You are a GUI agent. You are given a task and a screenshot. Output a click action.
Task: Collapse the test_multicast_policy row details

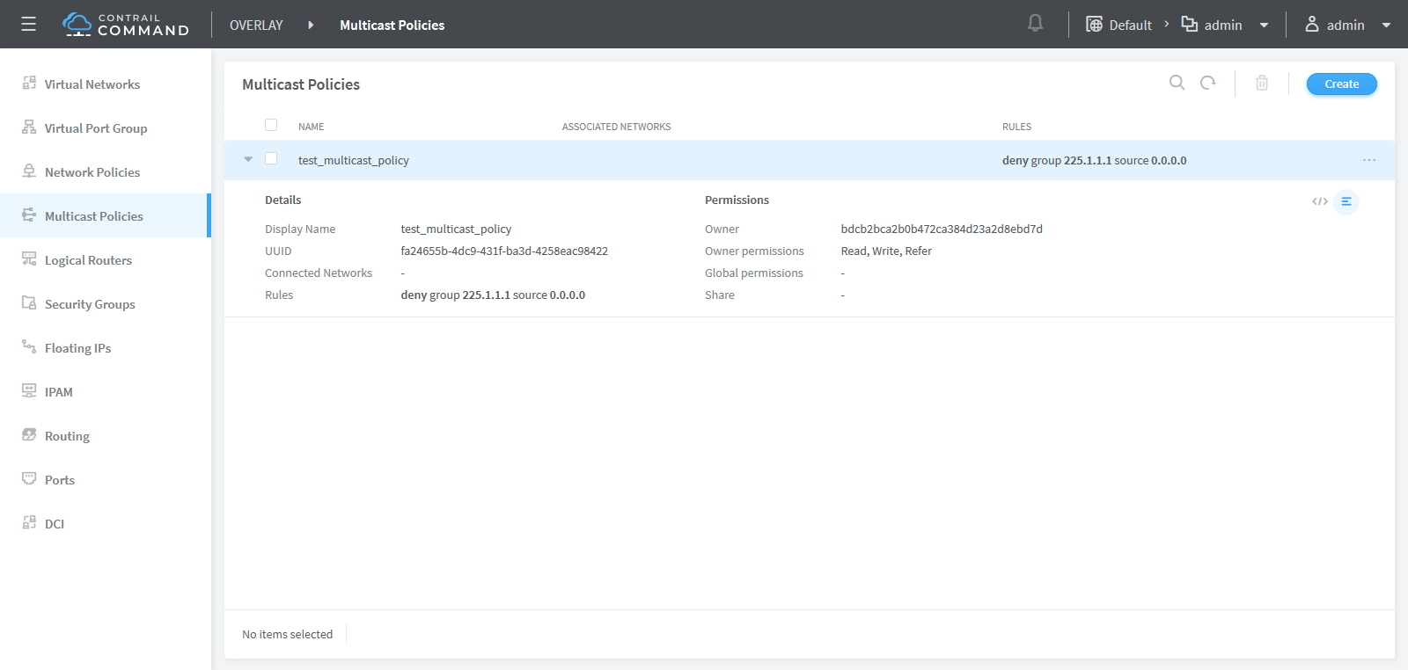[248, 159]
